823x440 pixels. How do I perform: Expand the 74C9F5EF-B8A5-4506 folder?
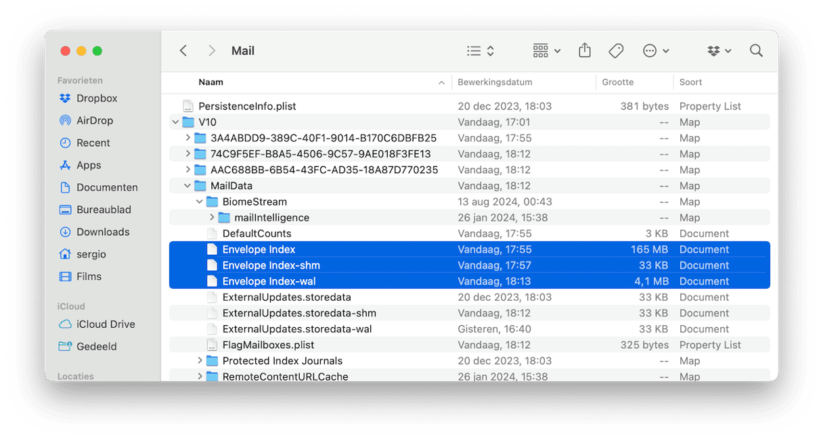[x=187, y=154]
